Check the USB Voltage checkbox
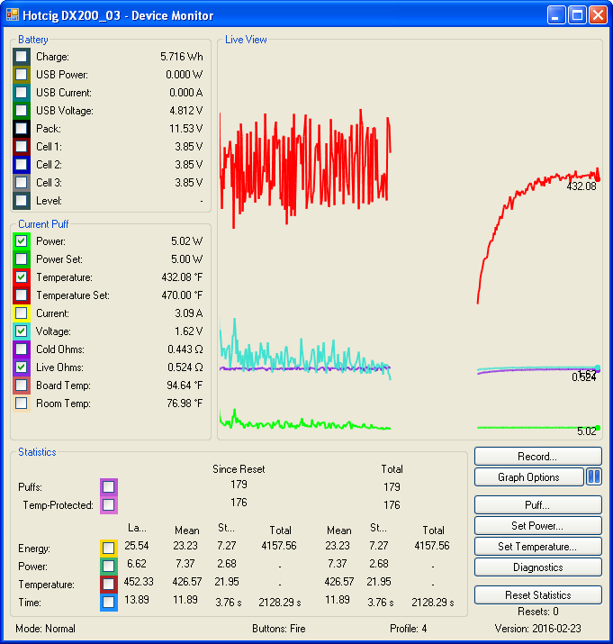This screenshot has height=644, width=613. coord(22,111)
